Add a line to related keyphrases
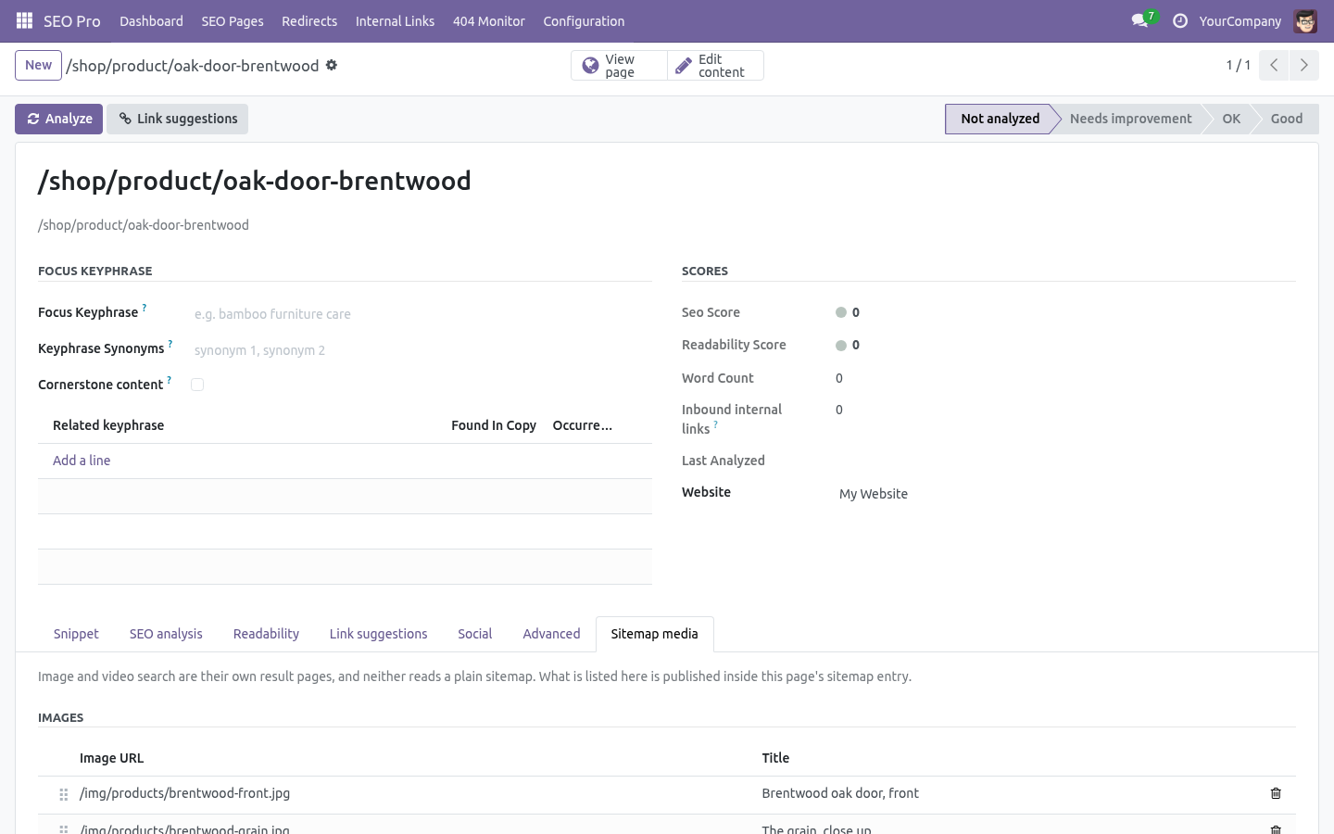Viewport: 1334px width, 834px height. click(x=82, y=461)
